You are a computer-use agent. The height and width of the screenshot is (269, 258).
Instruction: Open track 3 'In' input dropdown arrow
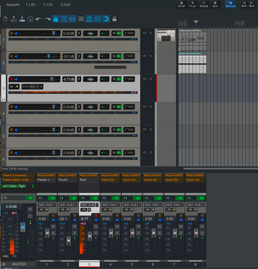pyautogui.click(x=17, y=87)
